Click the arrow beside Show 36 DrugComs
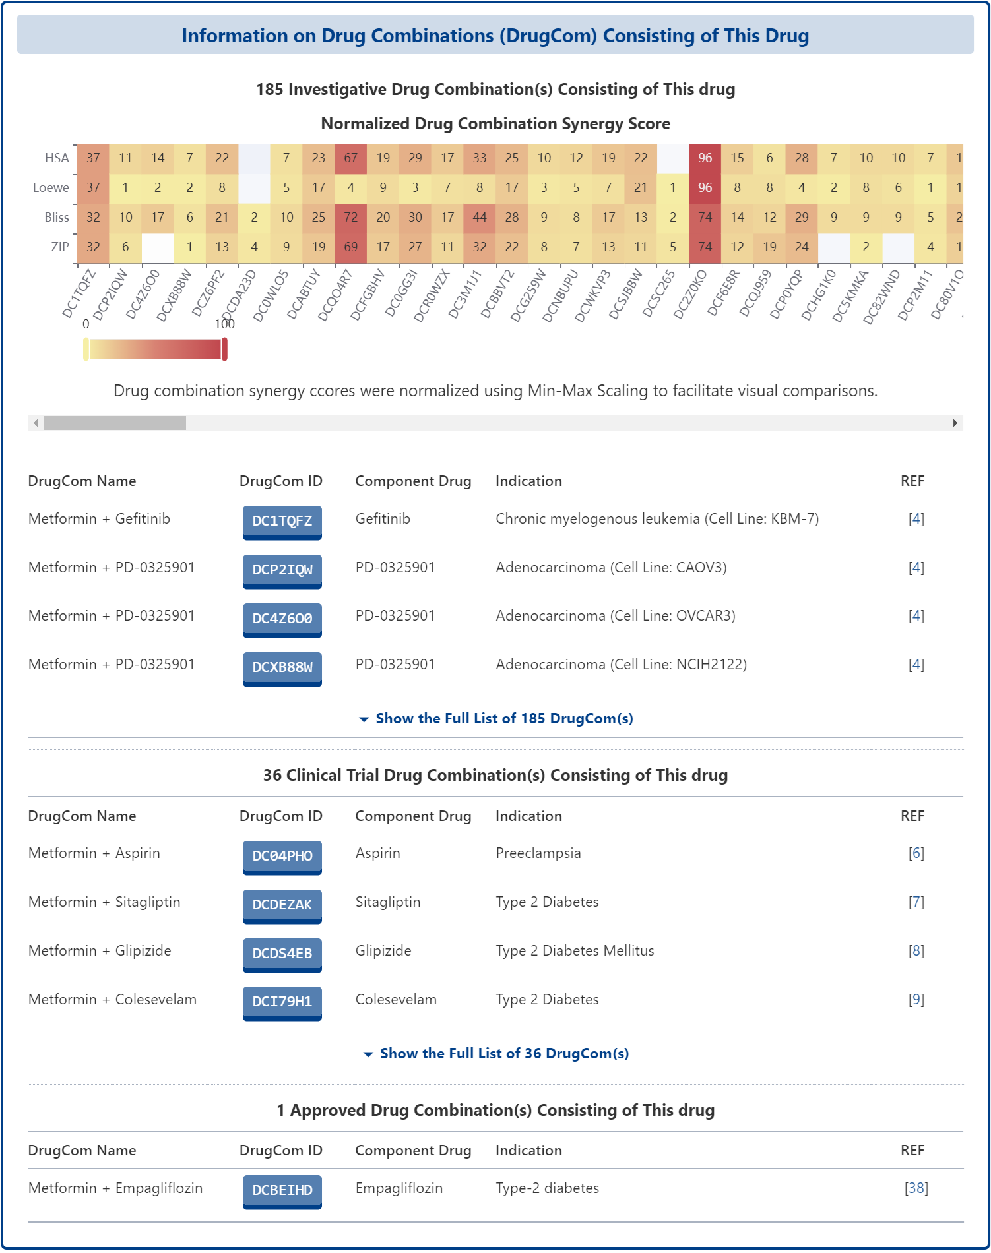991x1253 pixels. click(x=368, y=1054)
